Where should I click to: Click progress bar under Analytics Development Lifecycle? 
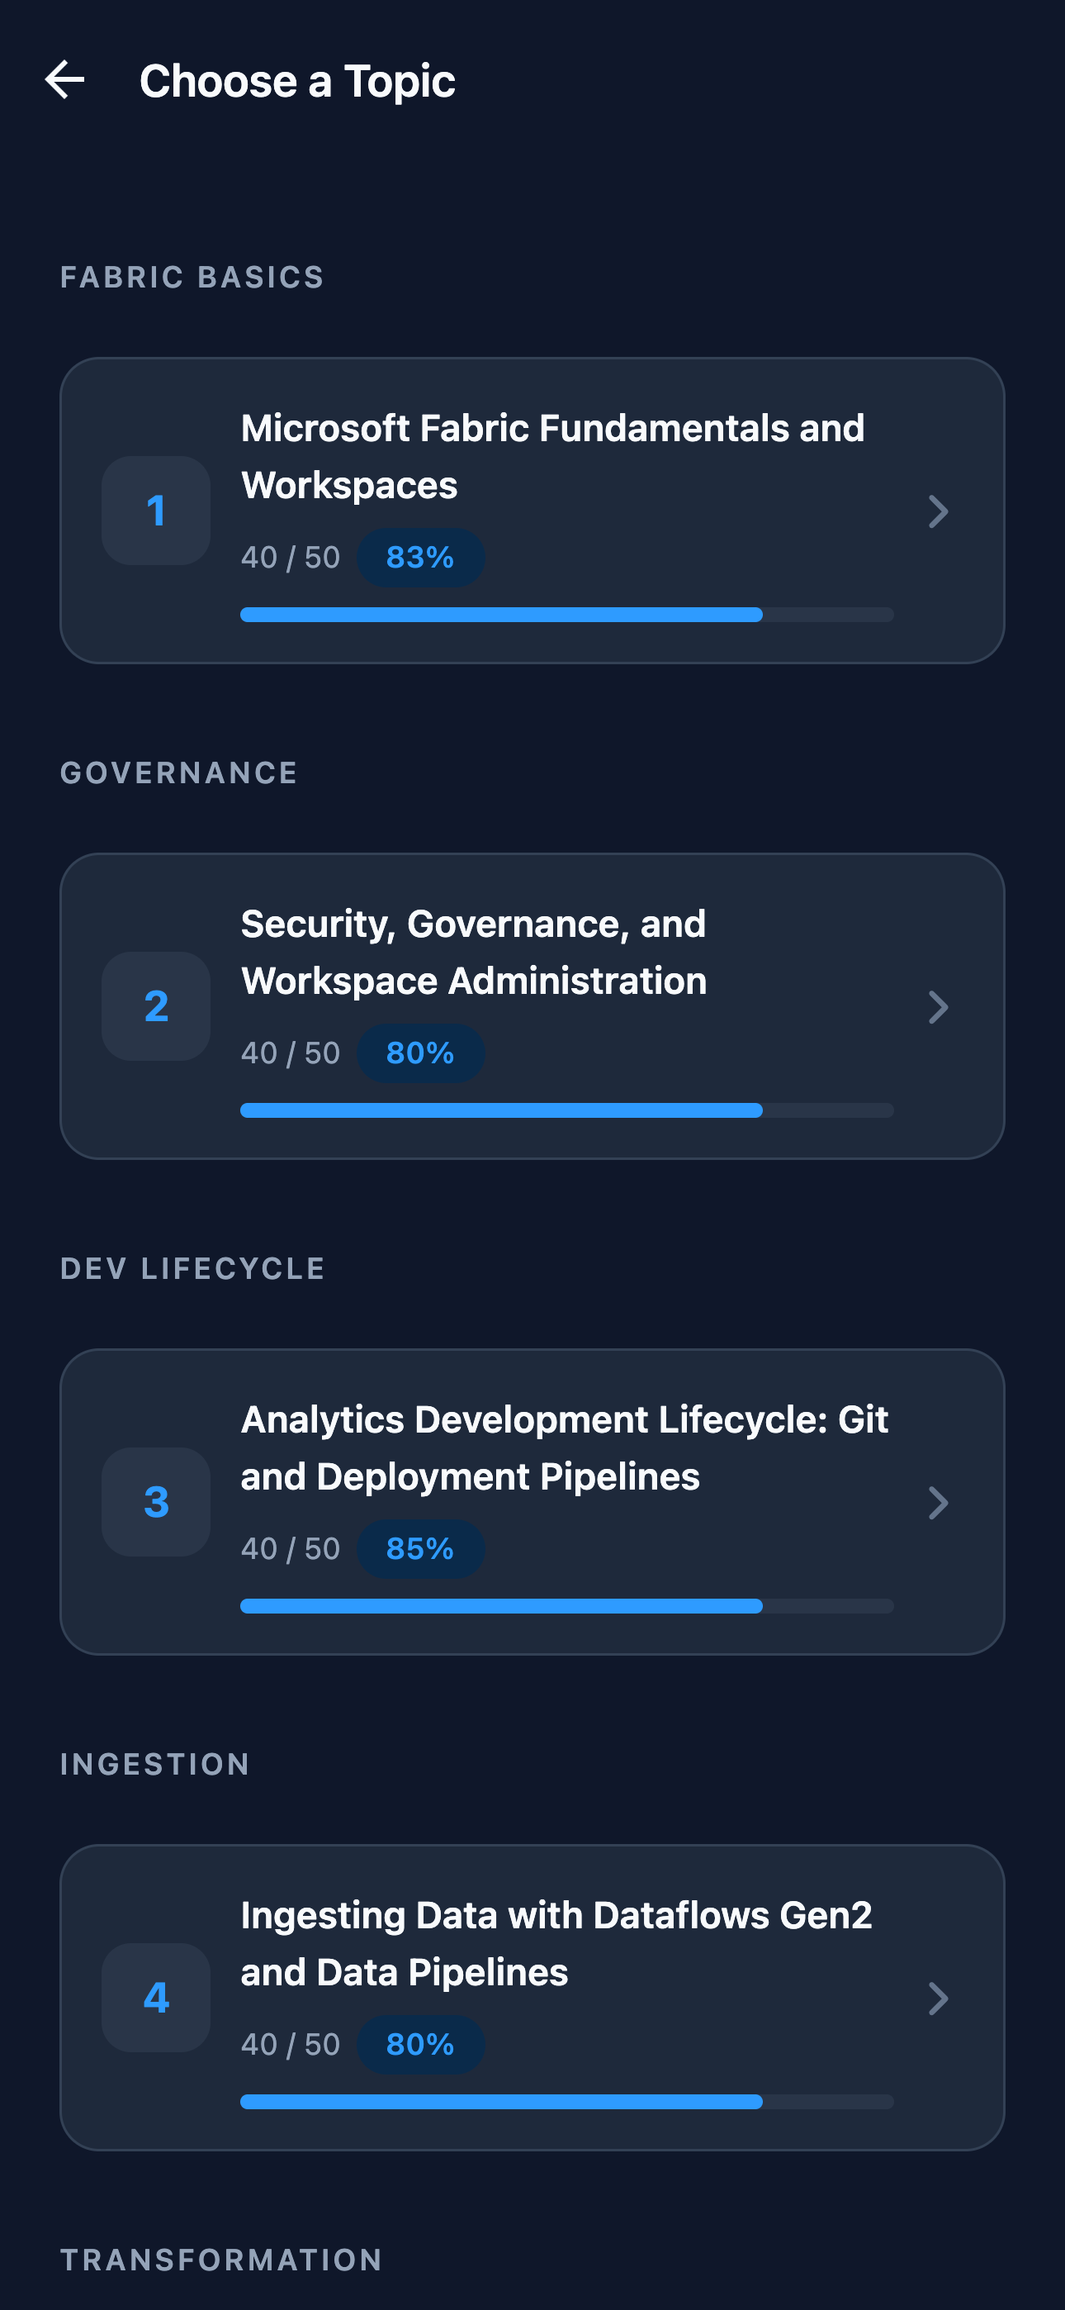pos(566,1606)
